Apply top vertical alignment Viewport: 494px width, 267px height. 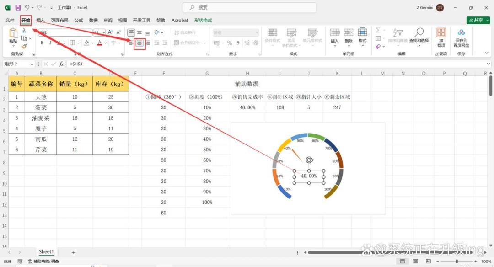[x=131, y=32]
